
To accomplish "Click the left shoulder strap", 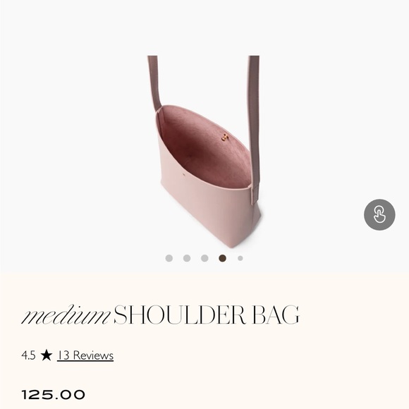I will 154,83.
